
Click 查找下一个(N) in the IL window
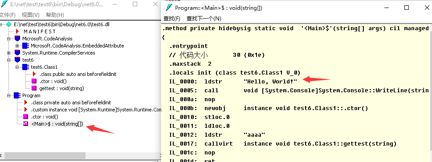(x=204, y=18)
